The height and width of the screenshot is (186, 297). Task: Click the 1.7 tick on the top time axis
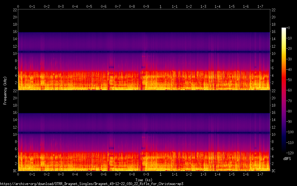260,6
